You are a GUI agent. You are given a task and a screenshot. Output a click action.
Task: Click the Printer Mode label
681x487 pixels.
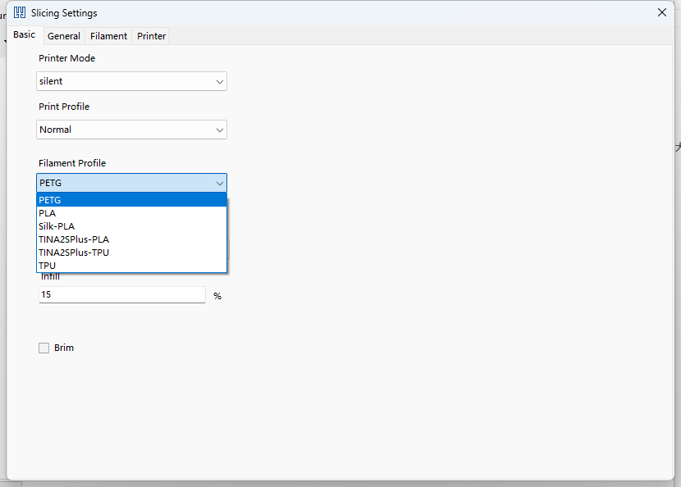66,59
